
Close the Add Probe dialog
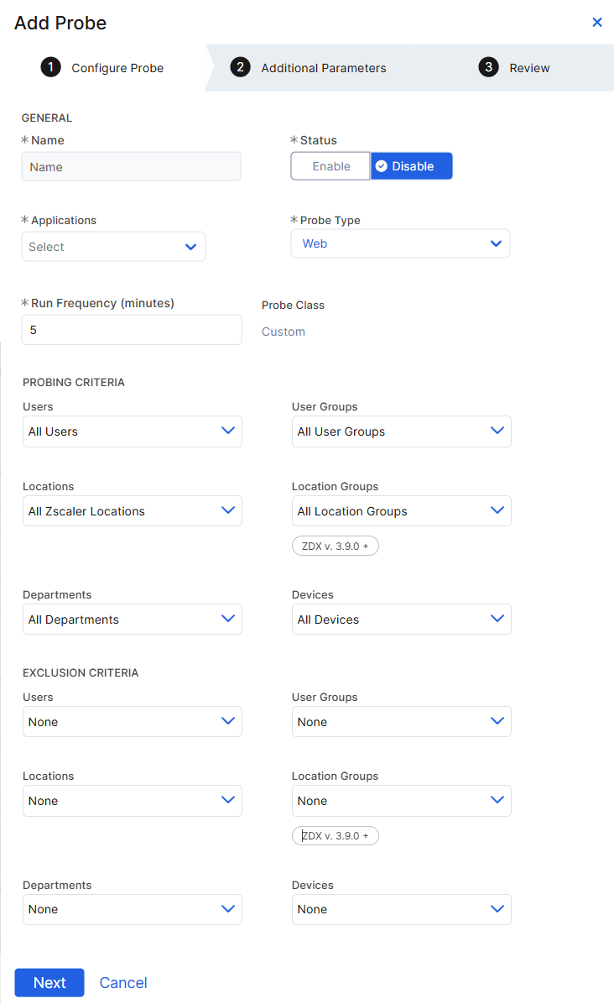(x=597, y=23)
